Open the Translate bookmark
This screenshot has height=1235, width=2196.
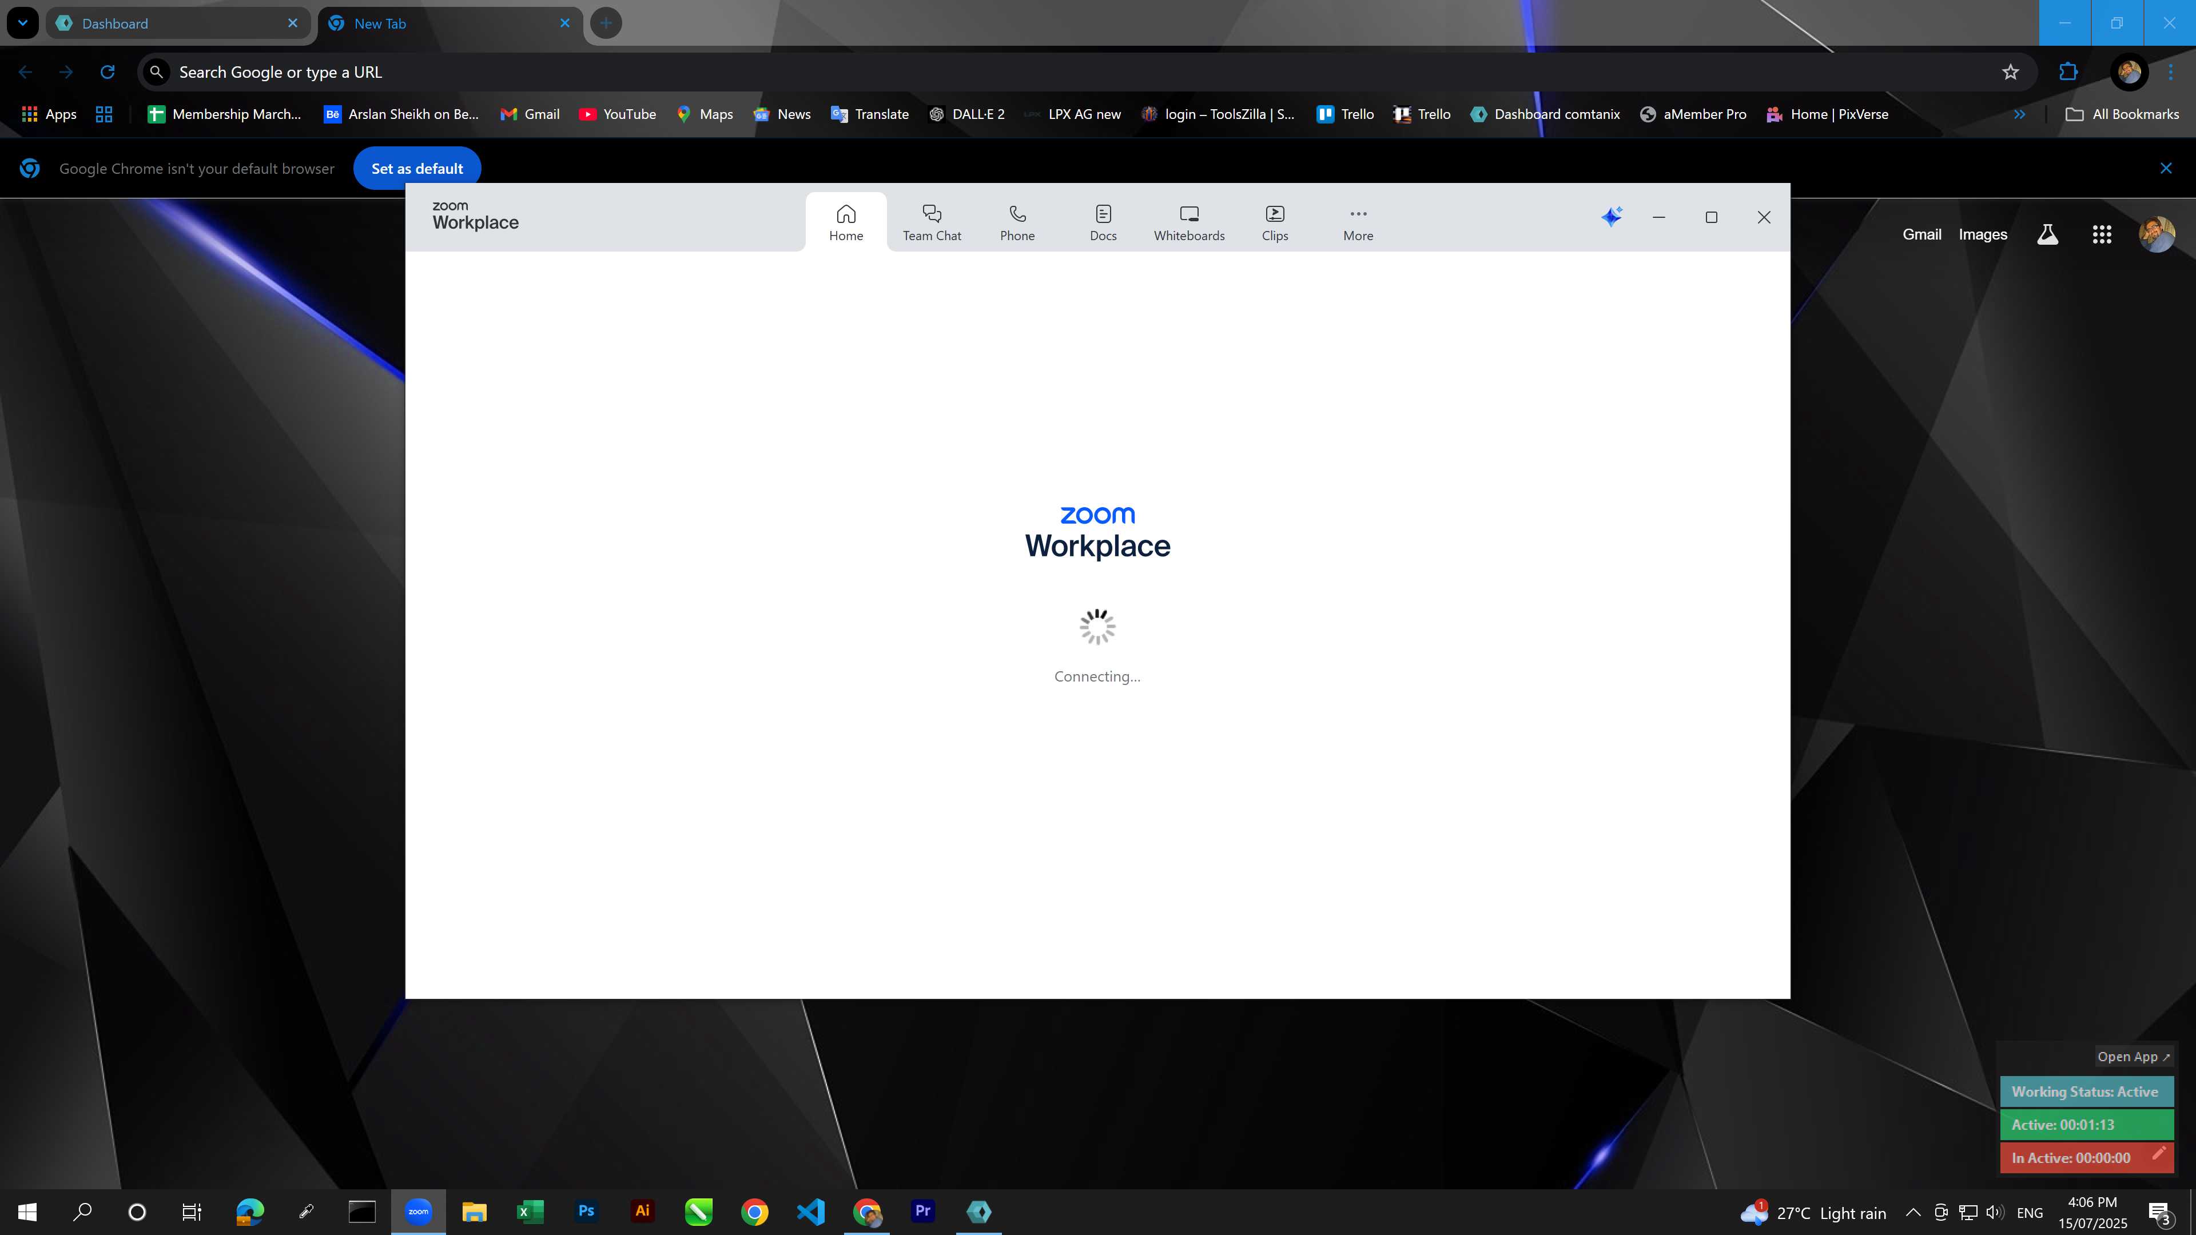click(869, 114)
